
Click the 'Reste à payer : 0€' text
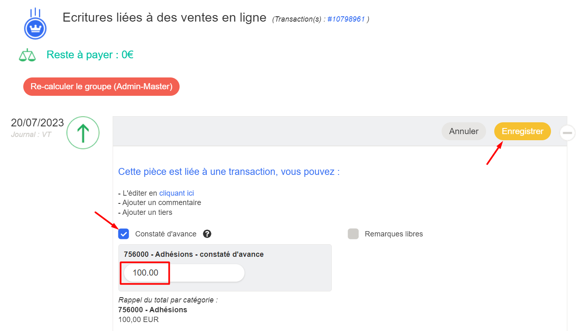90,55
